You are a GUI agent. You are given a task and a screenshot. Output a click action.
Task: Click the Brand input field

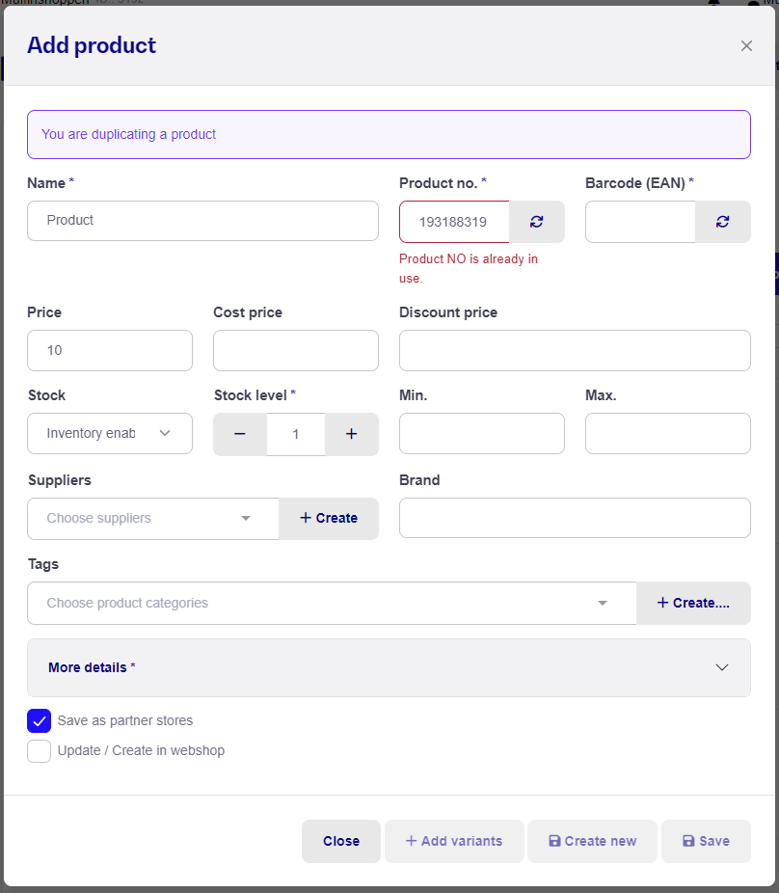point(575,518)
